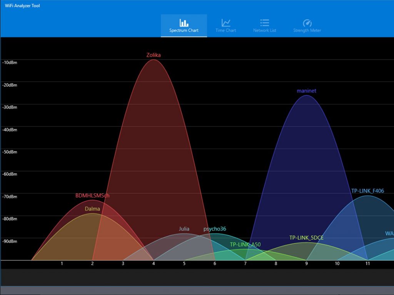Select channel 11 on the horizontal axis

tap(367, 264)
